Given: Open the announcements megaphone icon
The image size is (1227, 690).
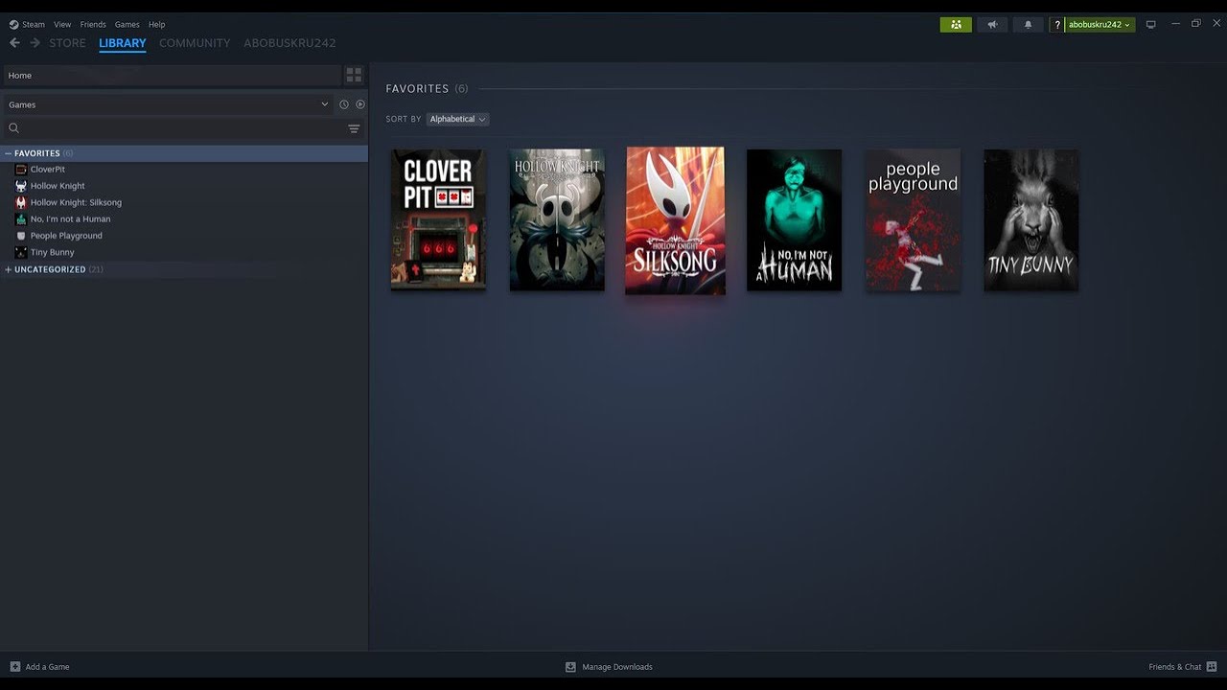Looking at the screenshot, I should [992, 25].
